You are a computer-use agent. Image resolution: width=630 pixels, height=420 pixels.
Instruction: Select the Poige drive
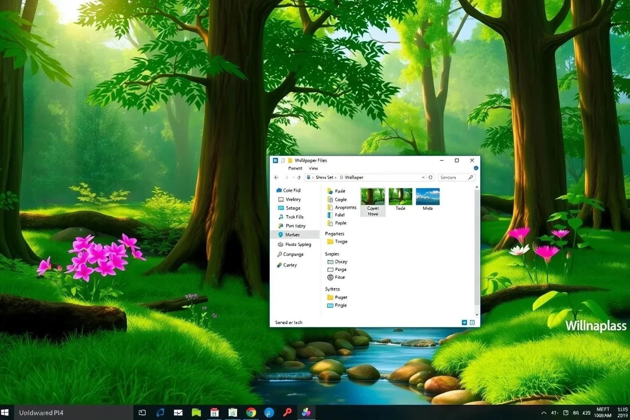(337, 269)
